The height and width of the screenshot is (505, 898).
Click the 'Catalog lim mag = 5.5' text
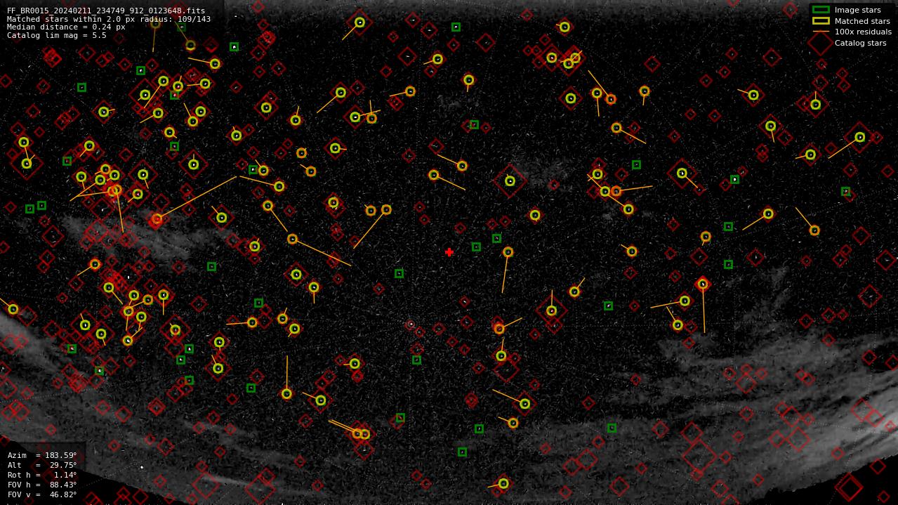57,35
